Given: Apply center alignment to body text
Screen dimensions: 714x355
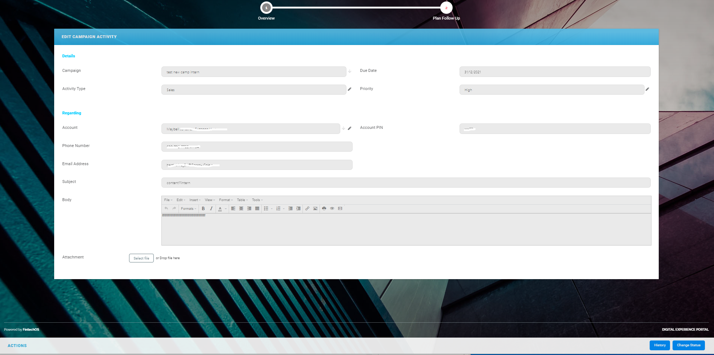Looking at the screenshot, I should 241,209.
